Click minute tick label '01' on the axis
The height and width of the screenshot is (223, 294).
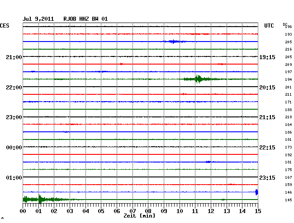pos(38,211)
